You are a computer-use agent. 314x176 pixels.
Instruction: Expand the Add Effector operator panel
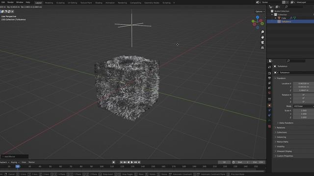click(14, 156)
